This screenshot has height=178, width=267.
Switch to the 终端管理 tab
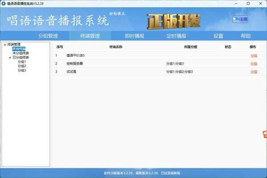tap(90, 36)
